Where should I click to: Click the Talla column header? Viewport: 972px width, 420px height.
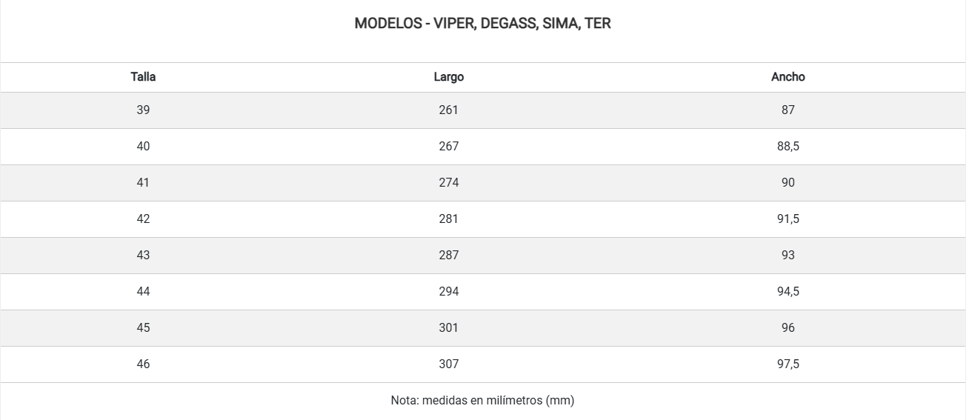pyautogui.click(x=143, y=77)
